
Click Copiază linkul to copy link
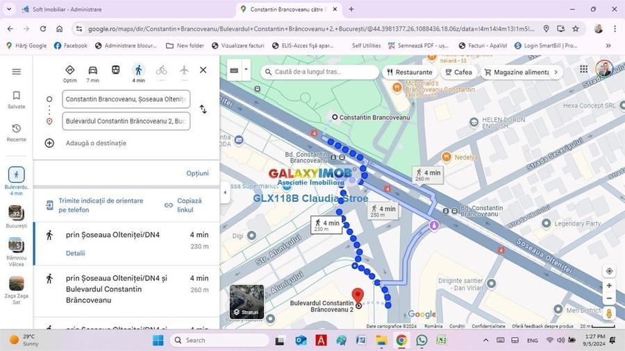click(x=184, y=205)
